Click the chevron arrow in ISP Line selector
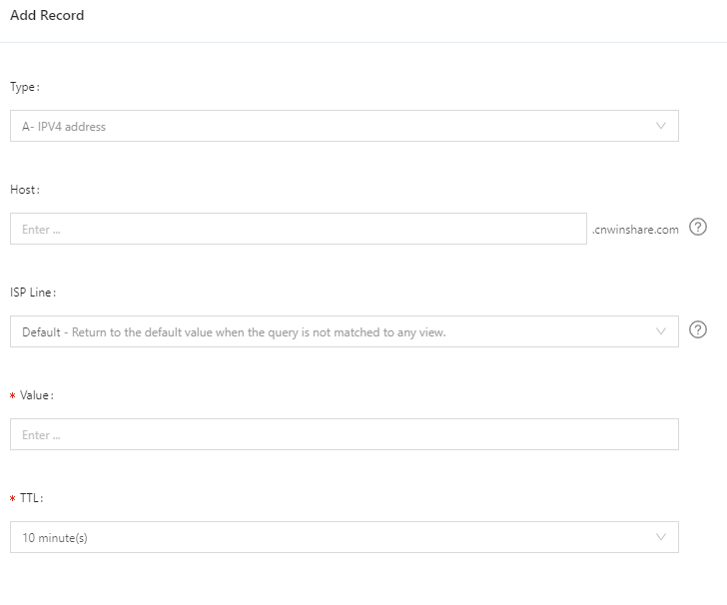This screenshot has height=605, width=727. coord(660,331)
